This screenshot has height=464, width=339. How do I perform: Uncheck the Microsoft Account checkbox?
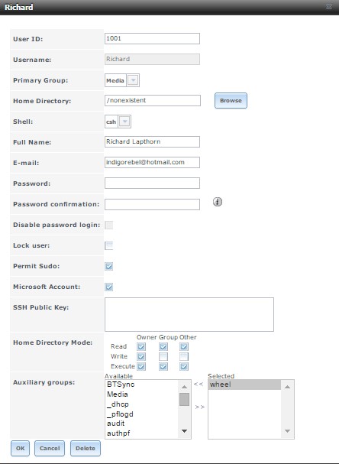coord(108,287)
